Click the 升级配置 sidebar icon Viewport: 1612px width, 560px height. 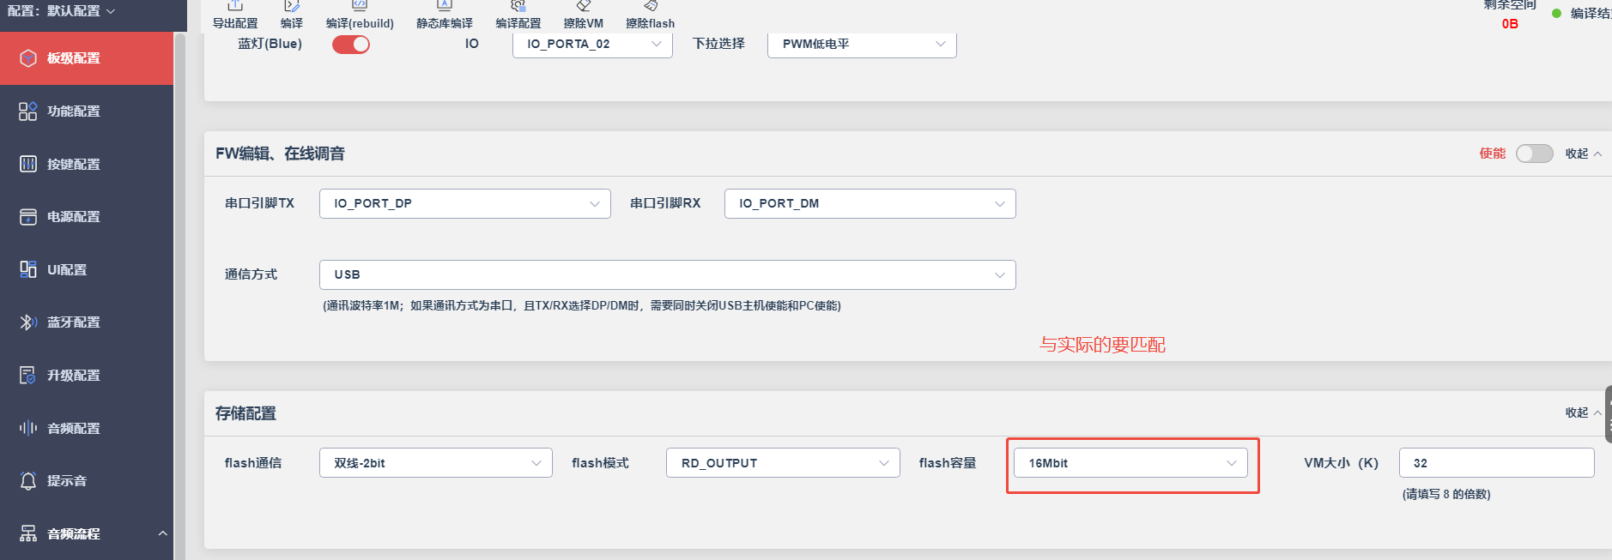click(28, 376)
